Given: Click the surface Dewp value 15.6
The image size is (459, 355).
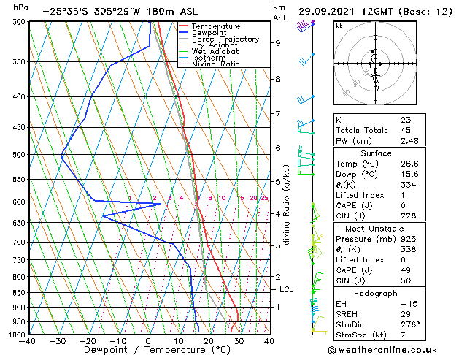Looking at the screenshot, I should click(409, 174).
